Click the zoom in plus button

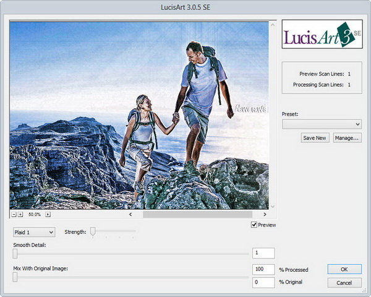pyautogui.click(x=20, y=214)
